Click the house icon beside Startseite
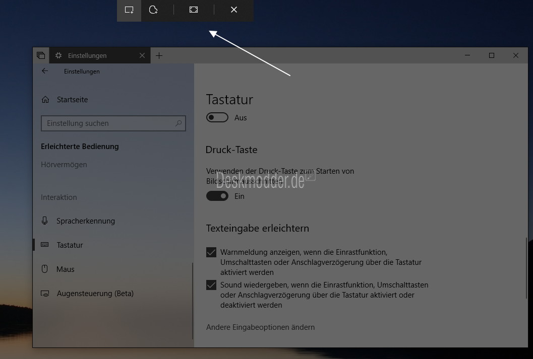 coord(45,99)
